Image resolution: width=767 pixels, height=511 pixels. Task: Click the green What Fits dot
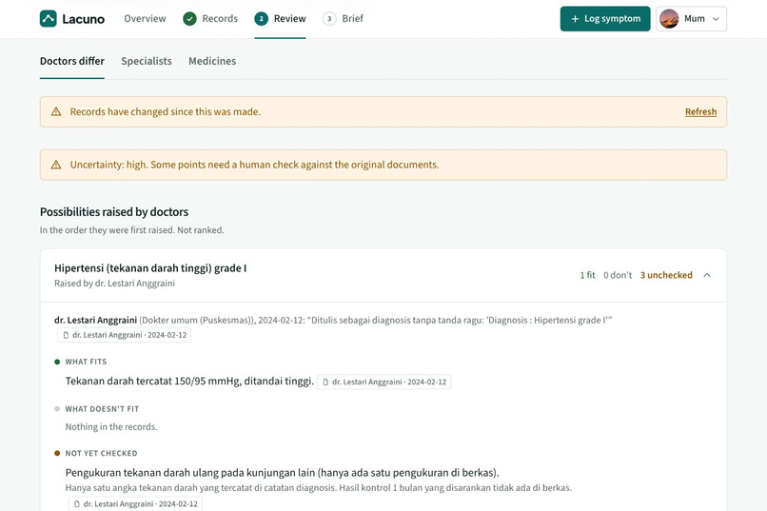click(x=57, y=362)
